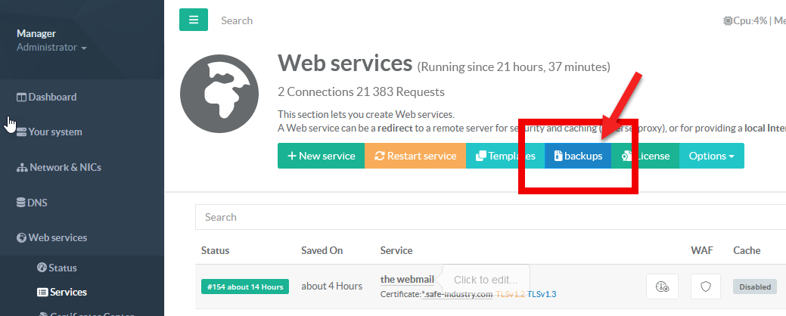Click the WAF shield icon for the webmail
The width and height of the screenshot is (786, 316).
coord(706,287)
